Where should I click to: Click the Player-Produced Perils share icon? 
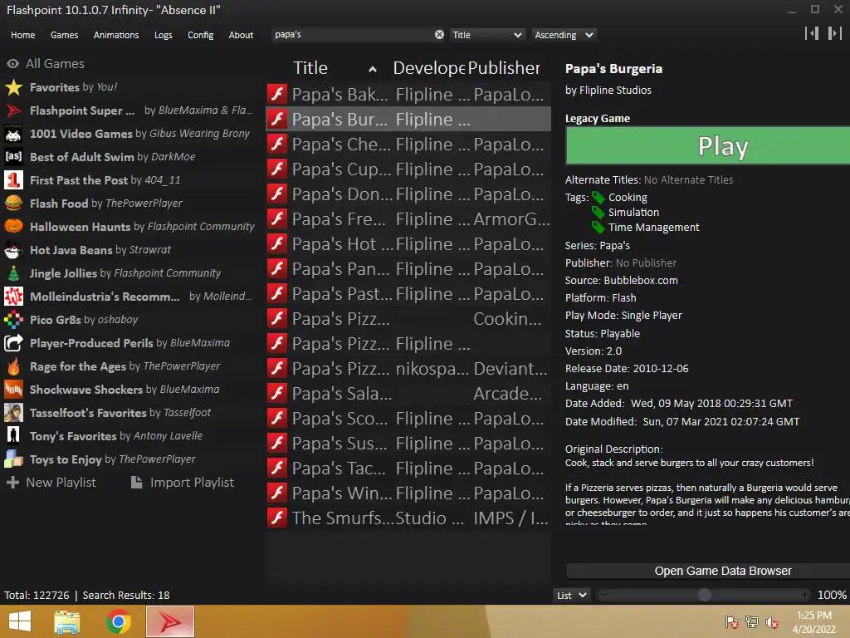tap(13, 343)
